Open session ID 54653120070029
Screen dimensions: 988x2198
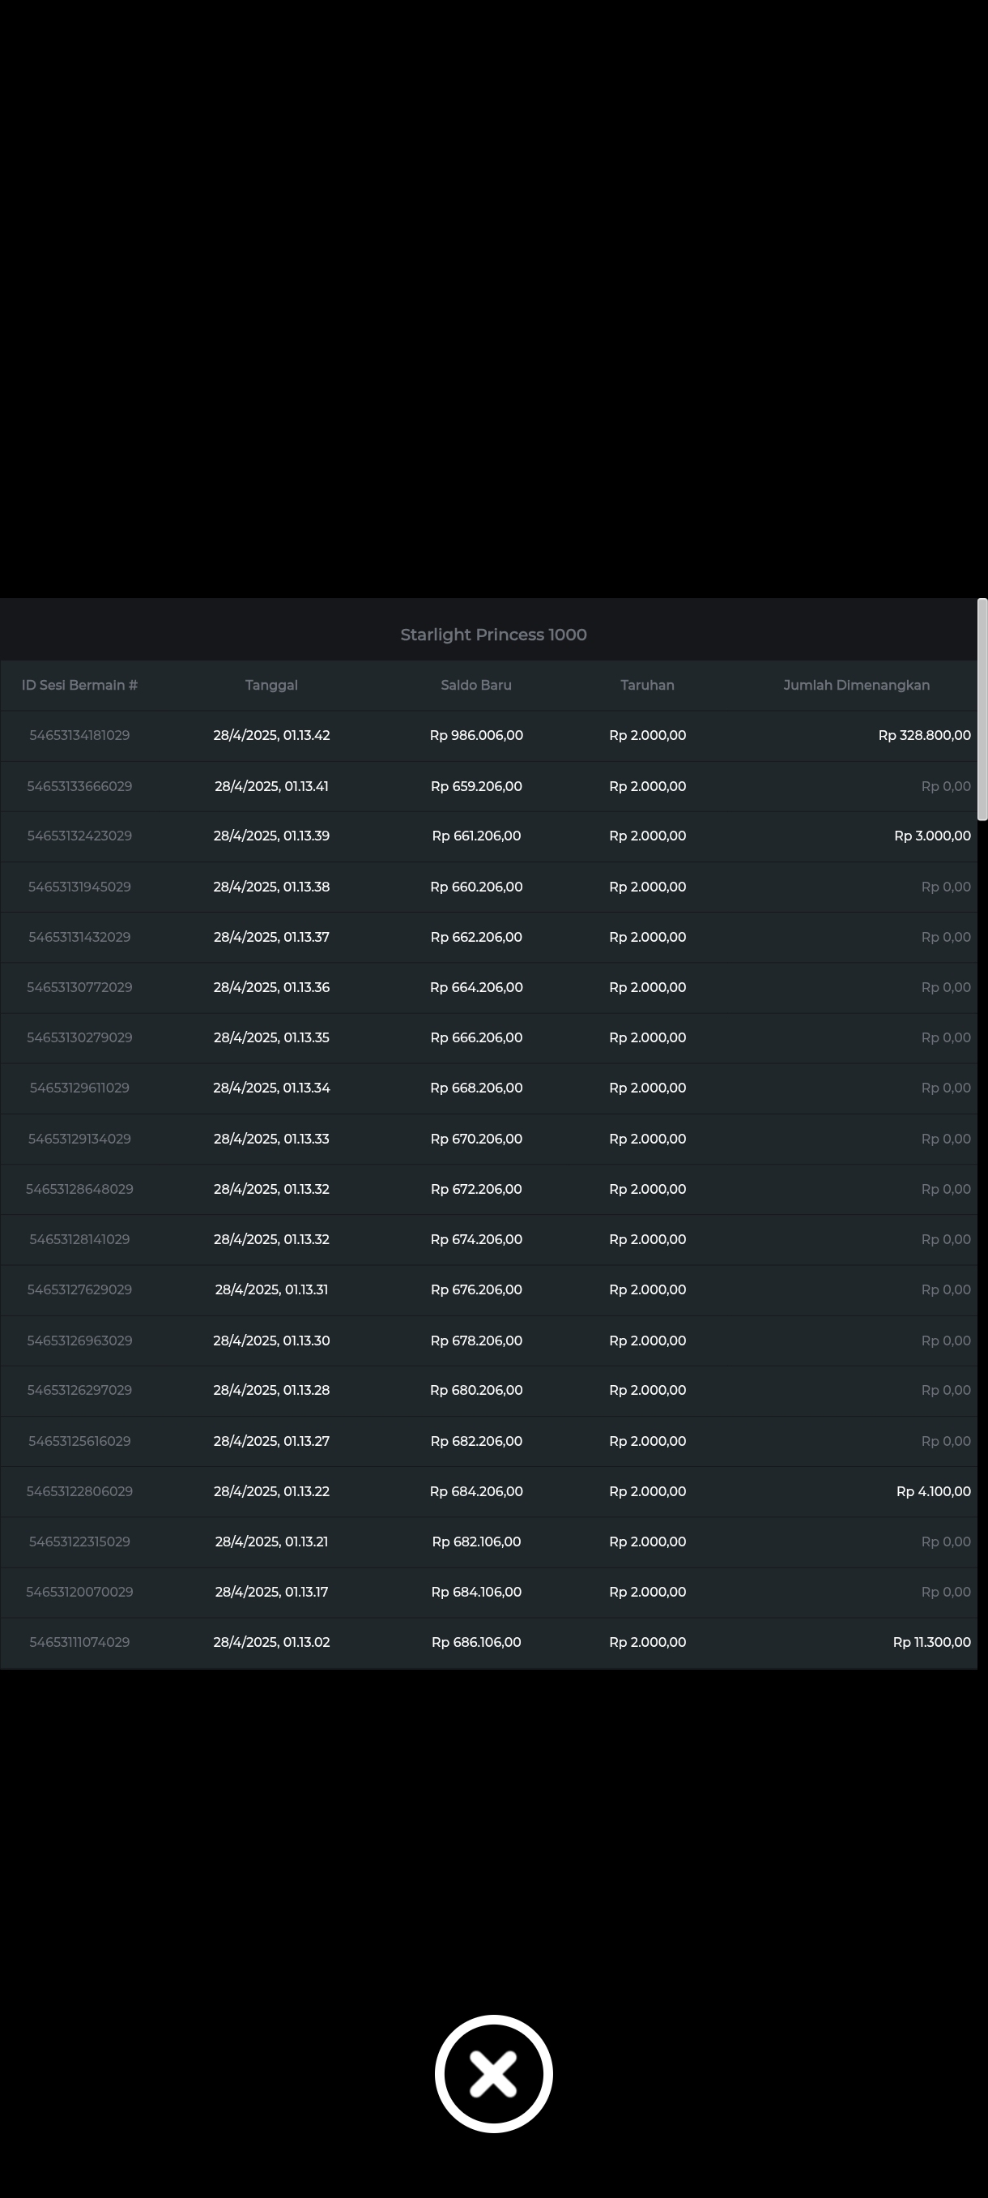click(x=79, y=1593)
